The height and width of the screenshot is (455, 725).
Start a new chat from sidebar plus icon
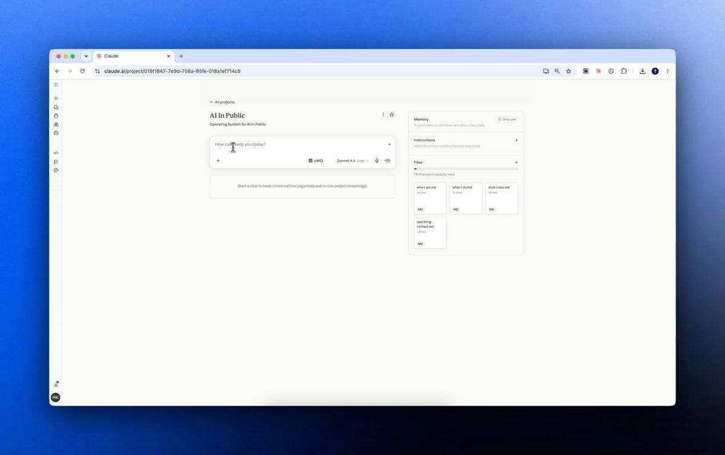56,98
